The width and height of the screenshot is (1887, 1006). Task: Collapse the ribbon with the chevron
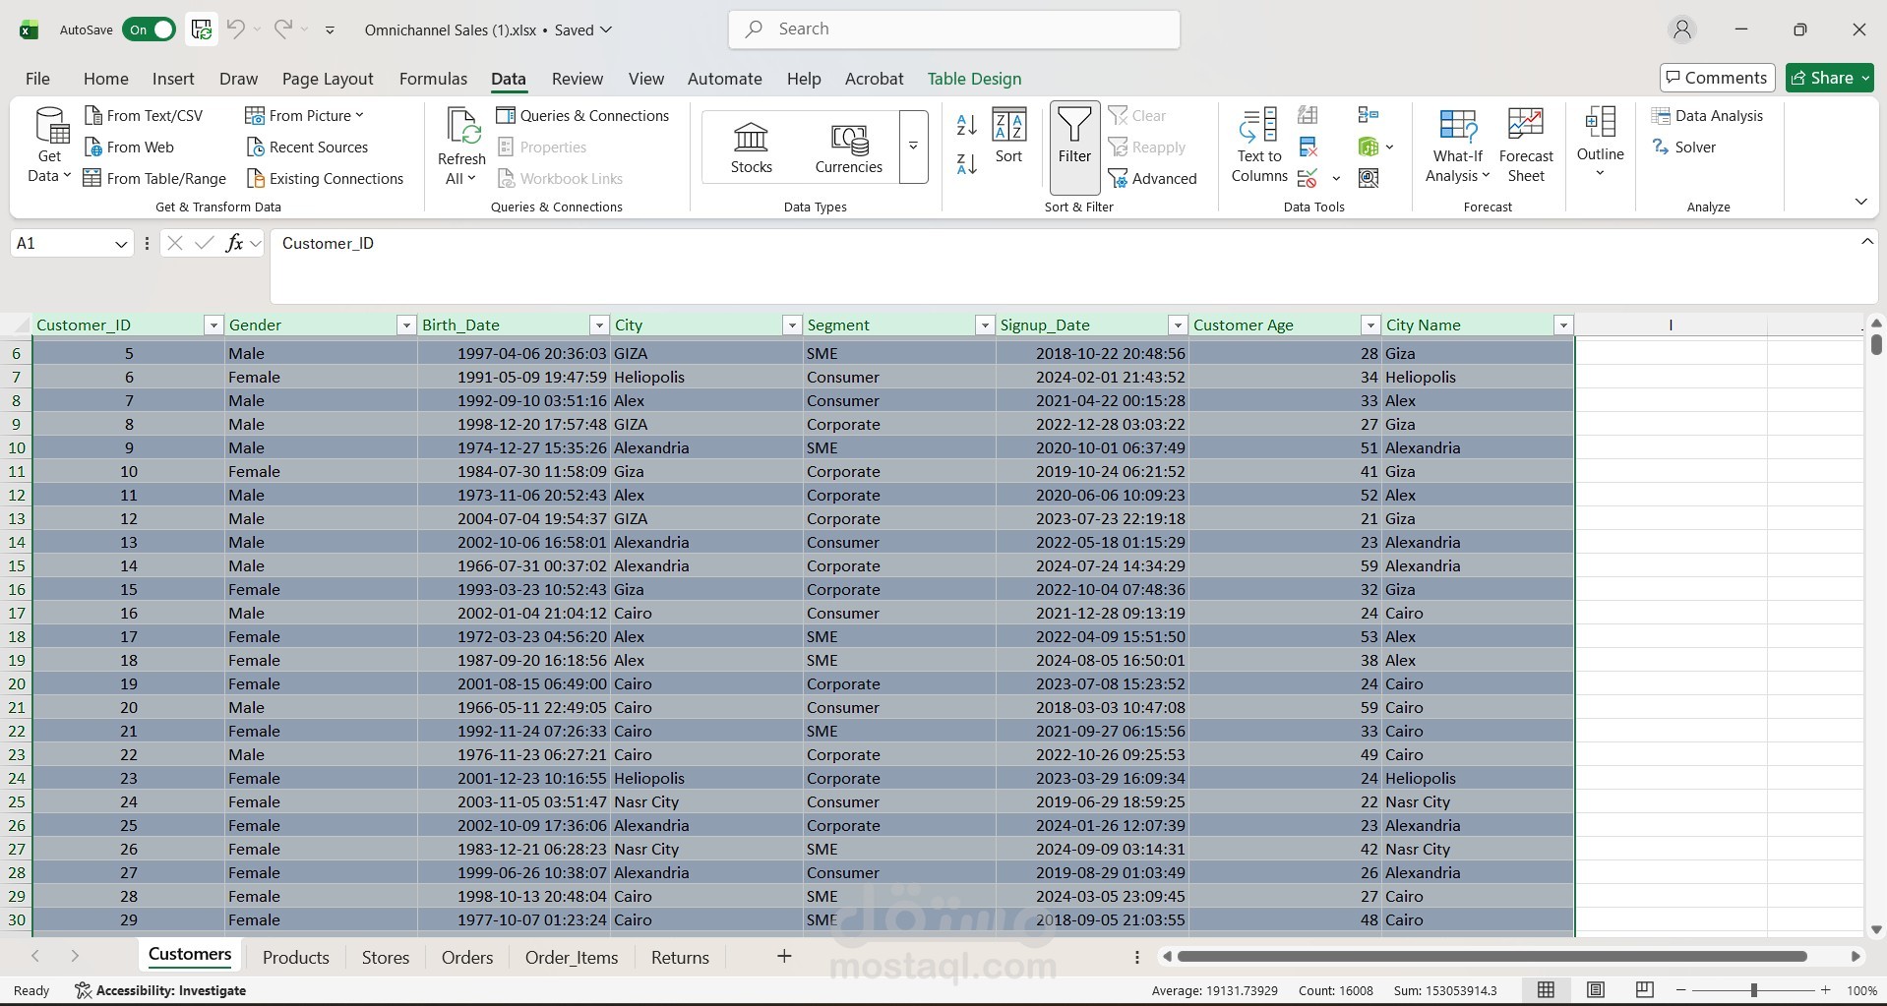coord(1860,201)
